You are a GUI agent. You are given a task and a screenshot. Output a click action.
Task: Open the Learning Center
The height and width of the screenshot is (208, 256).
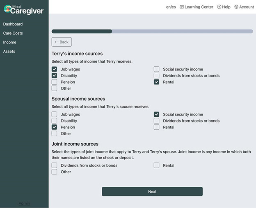(196, 7)
